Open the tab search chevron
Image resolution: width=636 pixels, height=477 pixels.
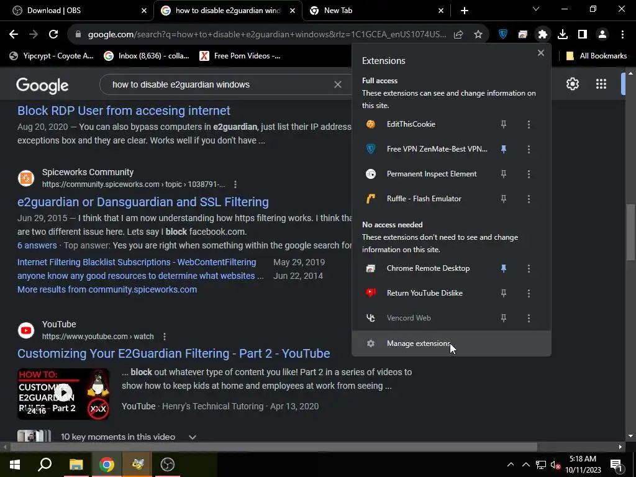[536, 9]
